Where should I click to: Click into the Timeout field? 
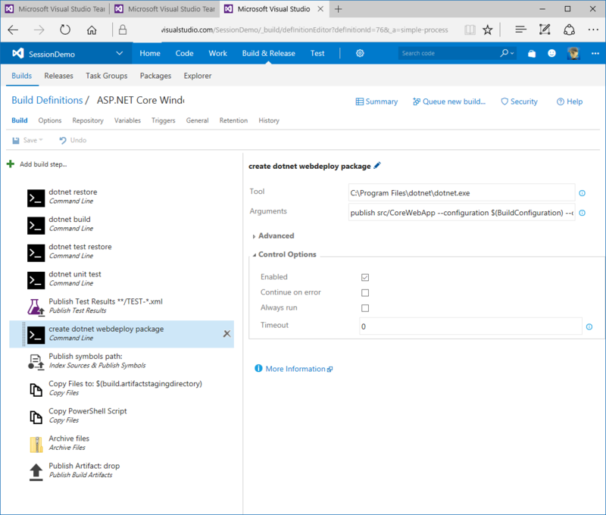point(470,326)
